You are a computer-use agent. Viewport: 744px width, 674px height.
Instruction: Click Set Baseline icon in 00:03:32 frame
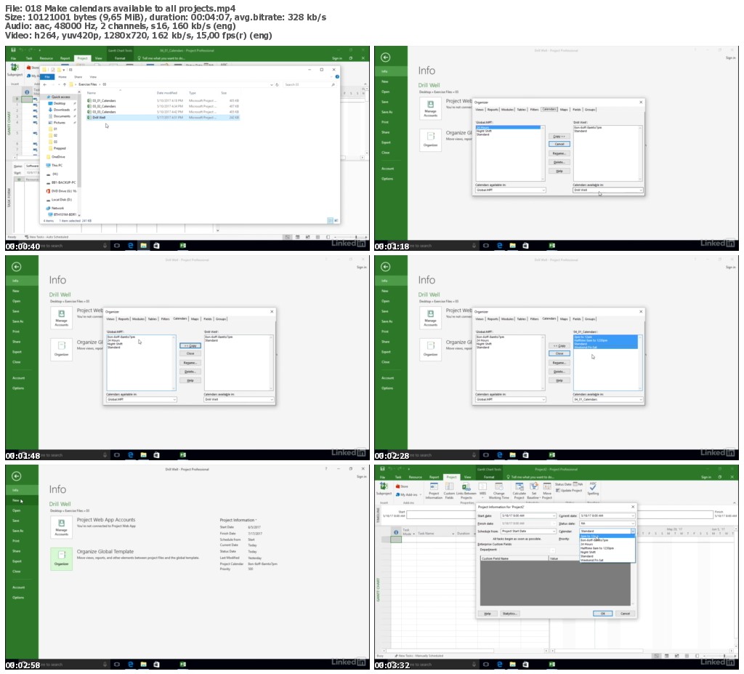coord(533,486)
